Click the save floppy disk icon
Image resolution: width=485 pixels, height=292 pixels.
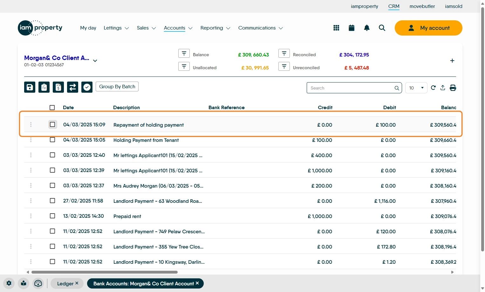30,87
